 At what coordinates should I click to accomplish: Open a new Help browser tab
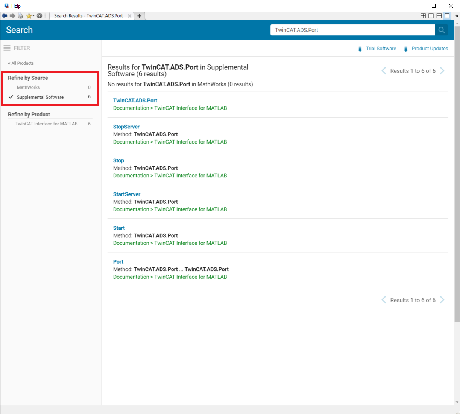click(139, 16)
